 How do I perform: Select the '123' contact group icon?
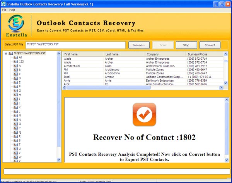tap(15, 62)
